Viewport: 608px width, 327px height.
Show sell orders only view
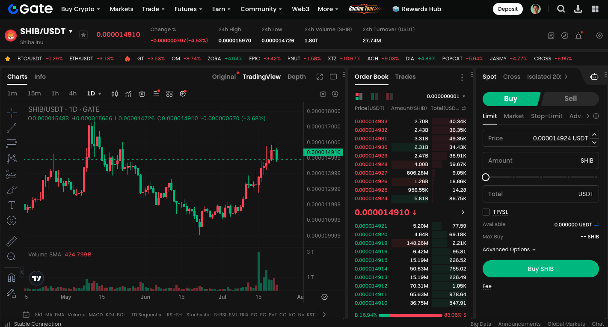click(389, 96)
